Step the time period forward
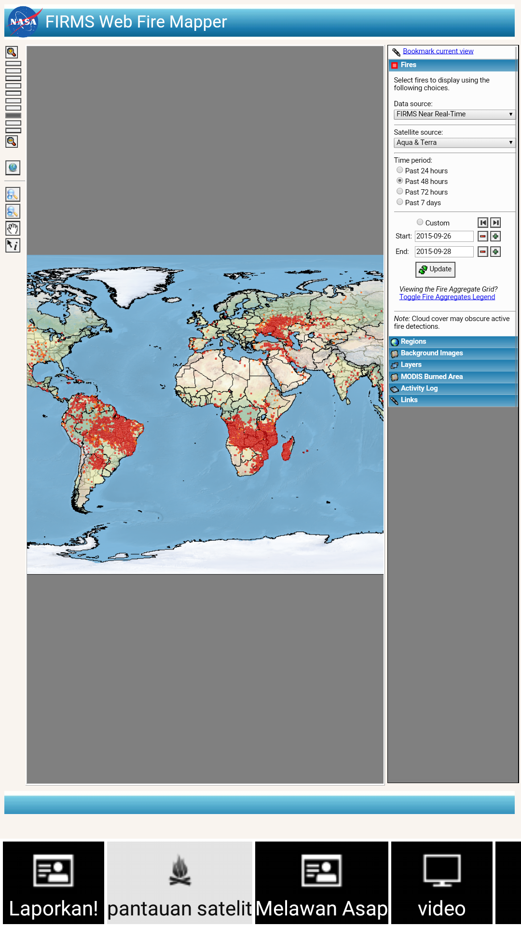This screenshot has height=927, width=521. [x=495, y=223]
